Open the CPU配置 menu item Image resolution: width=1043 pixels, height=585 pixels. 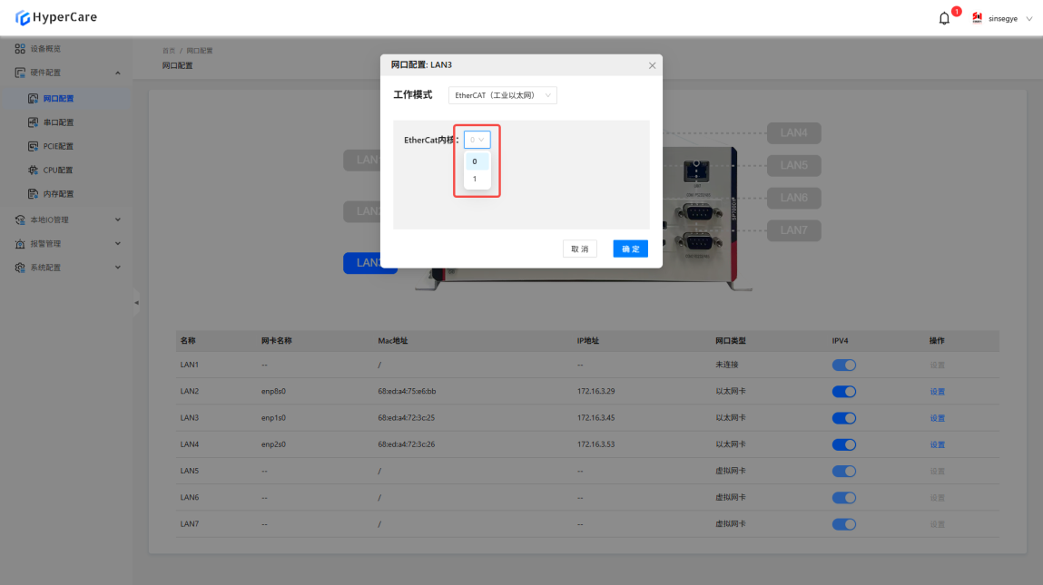58,171
